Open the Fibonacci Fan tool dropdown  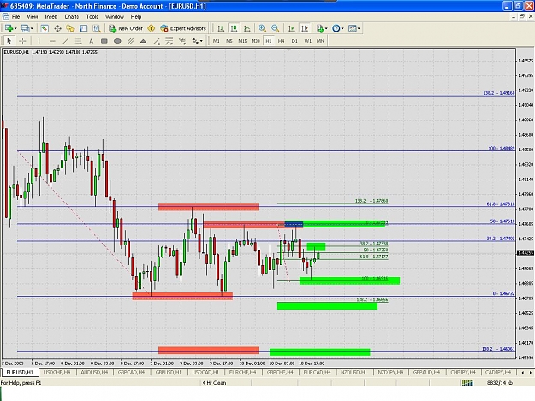click(182, 41)
